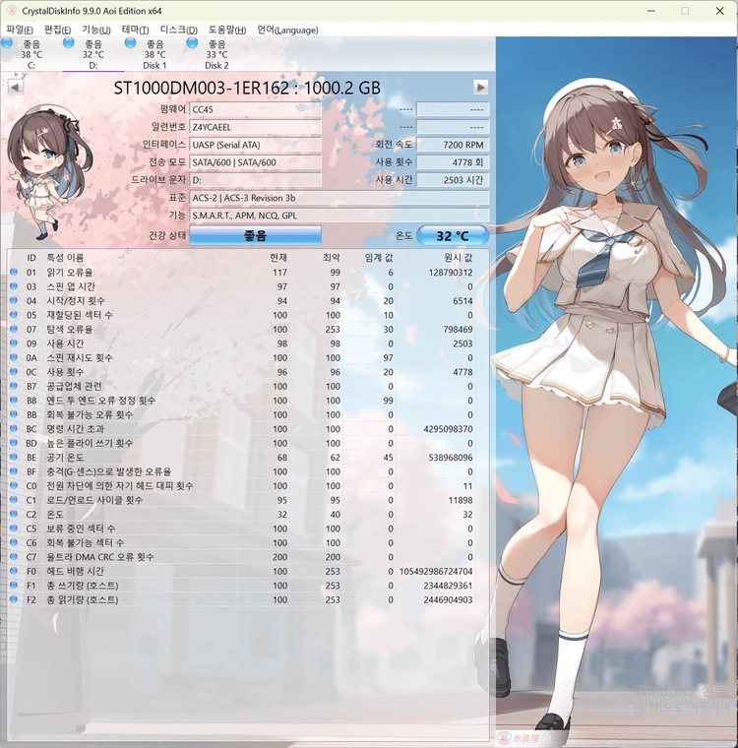This screenshot has height=748, width=738.
Task: Click the 현재 column header
Action: click(278, 258)
